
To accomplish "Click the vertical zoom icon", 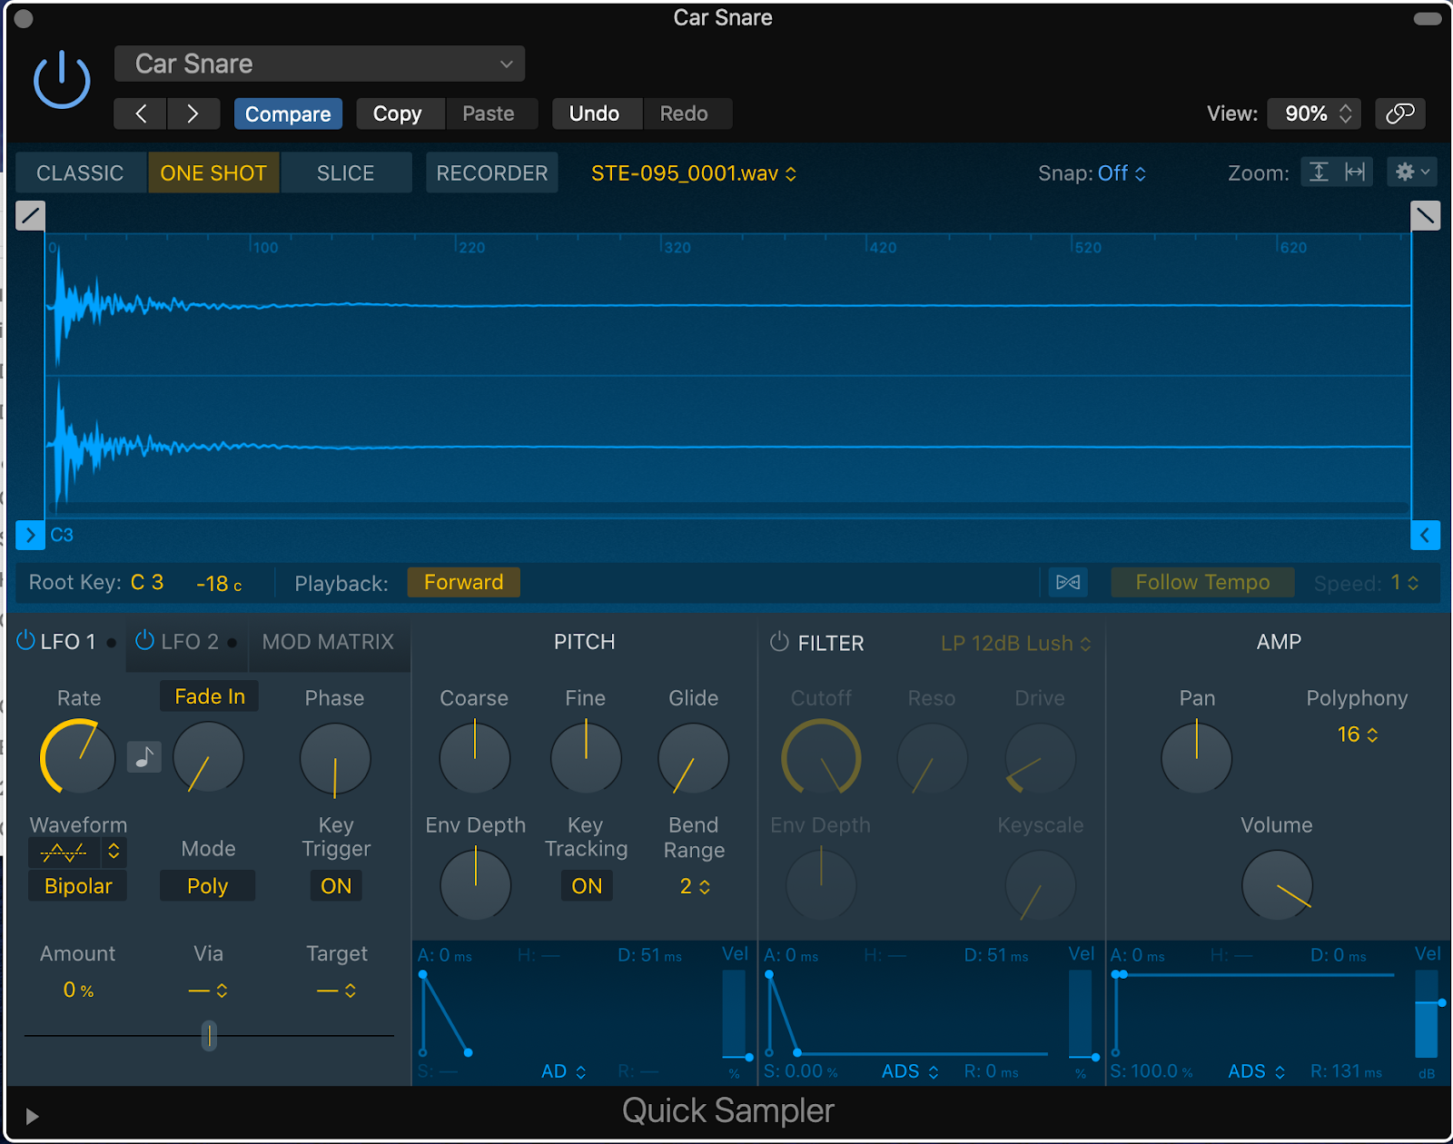I will pos(1319,173).
